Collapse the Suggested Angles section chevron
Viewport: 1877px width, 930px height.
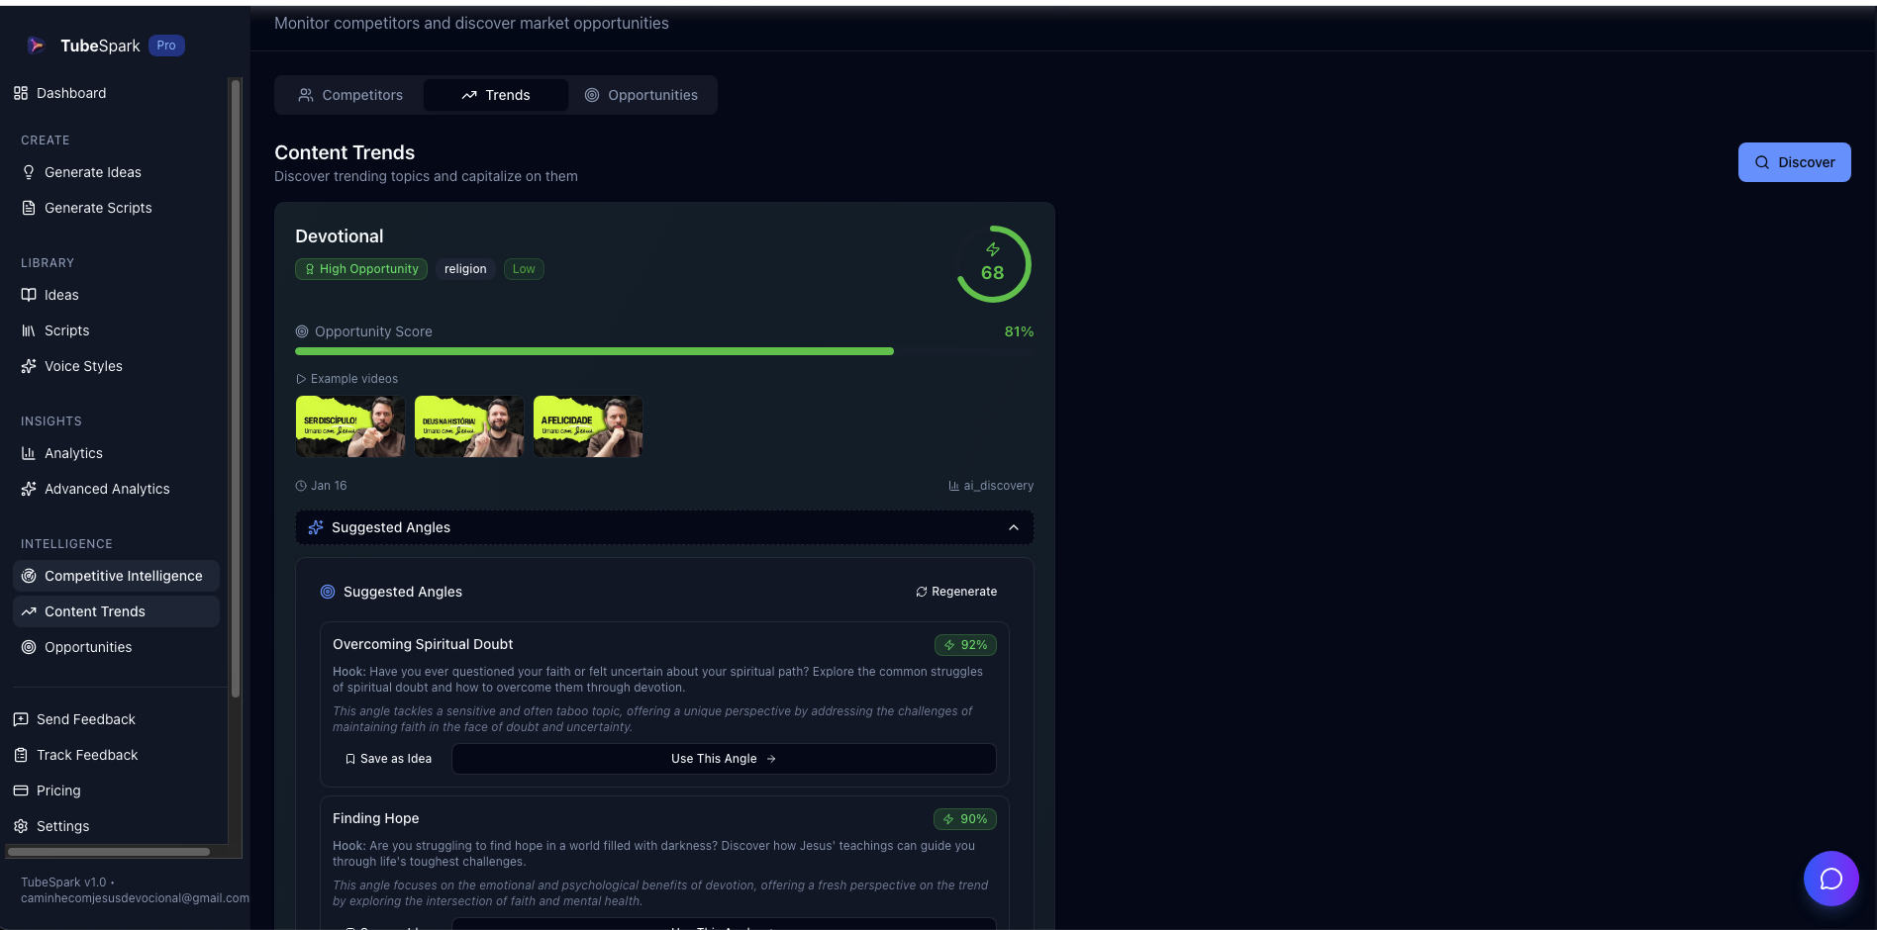[1014, 527]
